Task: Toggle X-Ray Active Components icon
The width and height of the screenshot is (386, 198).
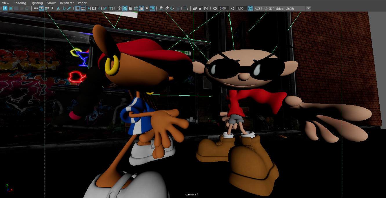Action: (201, 8)
